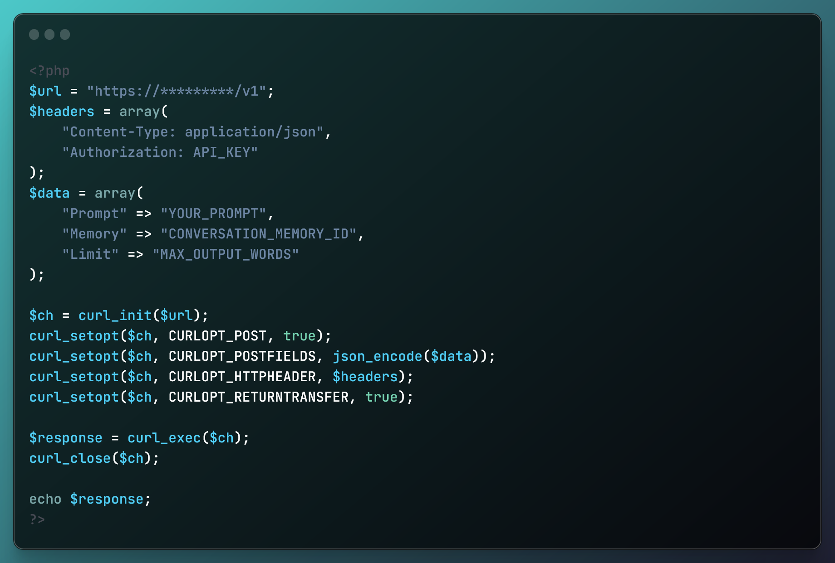The height and width of the screenshot is (563, 835).
Task: Click the "CONVERSATION_MEMORY_ID" value
Action: (x=259, y=234)
